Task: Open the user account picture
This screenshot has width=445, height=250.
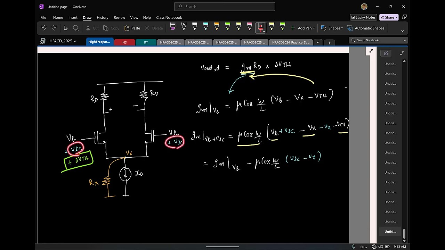Action: pos(364,7)
